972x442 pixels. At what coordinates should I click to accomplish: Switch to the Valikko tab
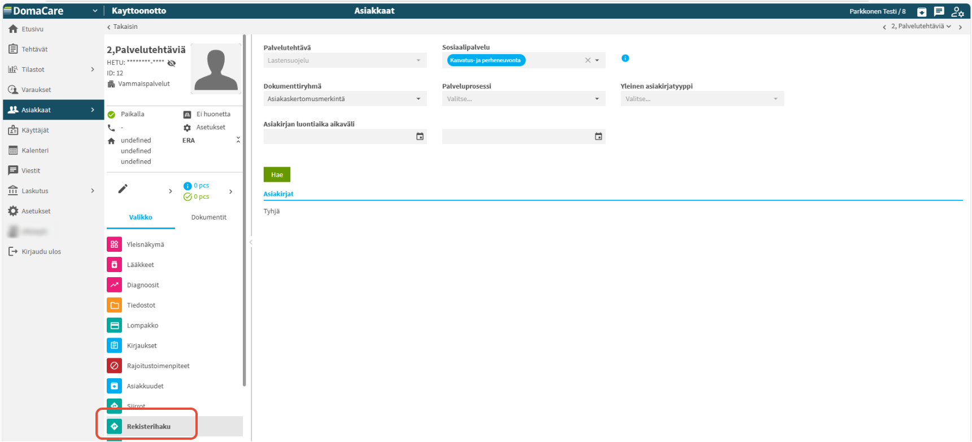pyautogui.click(x=141, y=217)
